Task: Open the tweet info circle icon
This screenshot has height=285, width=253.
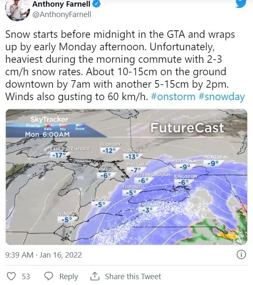Action: [241, 255]
